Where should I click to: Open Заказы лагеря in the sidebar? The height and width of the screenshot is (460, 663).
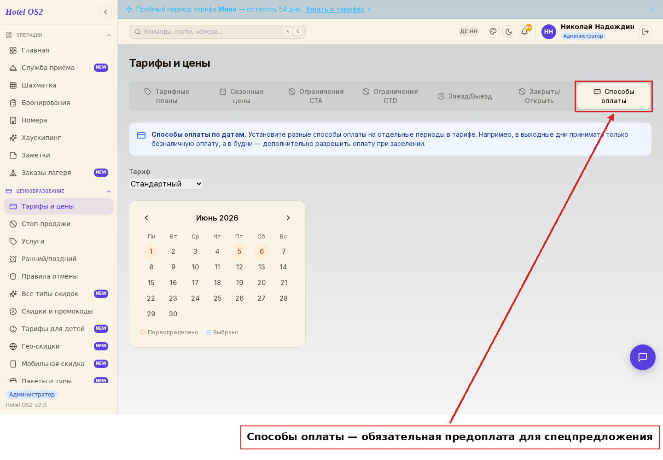pos(58,173)
